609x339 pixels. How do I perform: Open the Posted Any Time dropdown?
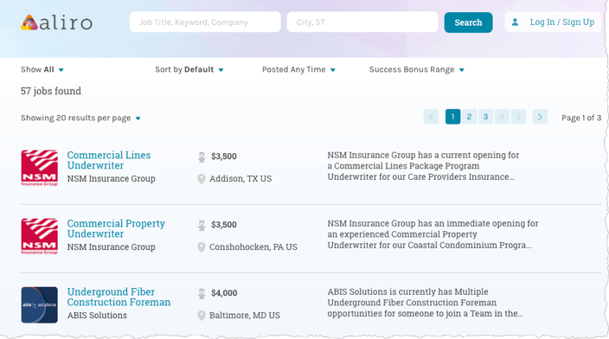click(298, 69)
